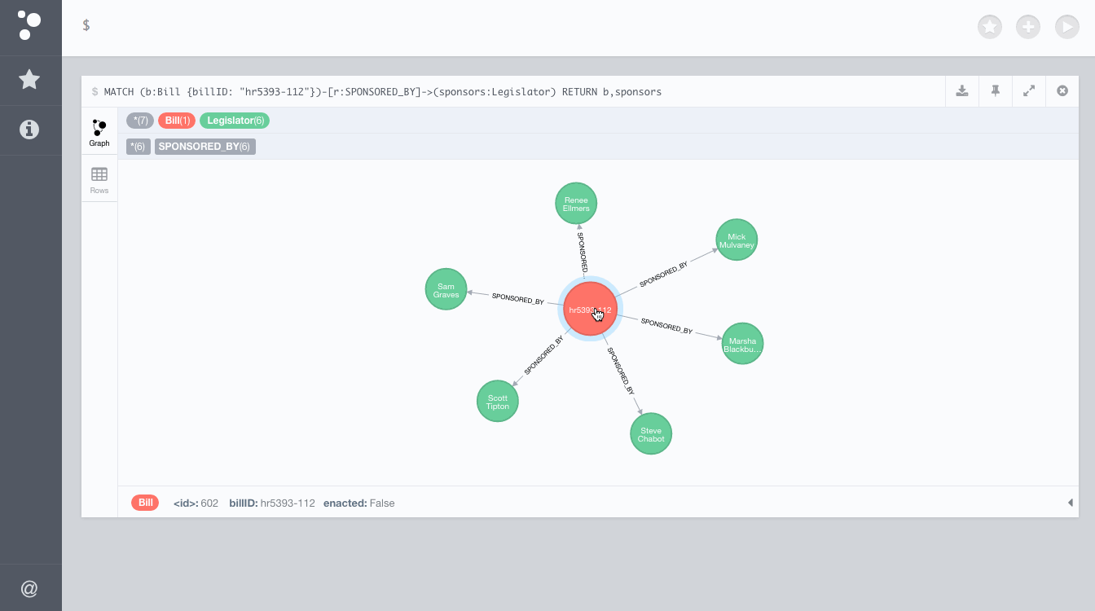Collapse the properties bar with arrow

pos(1070,503)
